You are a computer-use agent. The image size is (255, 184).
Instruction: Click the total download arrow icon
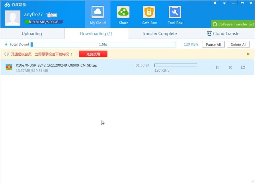pyautogui.click(x=6, y=44)
